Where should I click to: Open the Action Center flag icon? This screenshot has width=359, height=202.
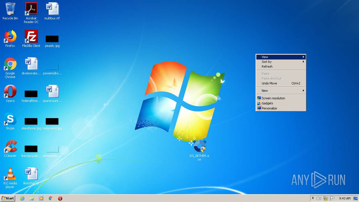332,198
